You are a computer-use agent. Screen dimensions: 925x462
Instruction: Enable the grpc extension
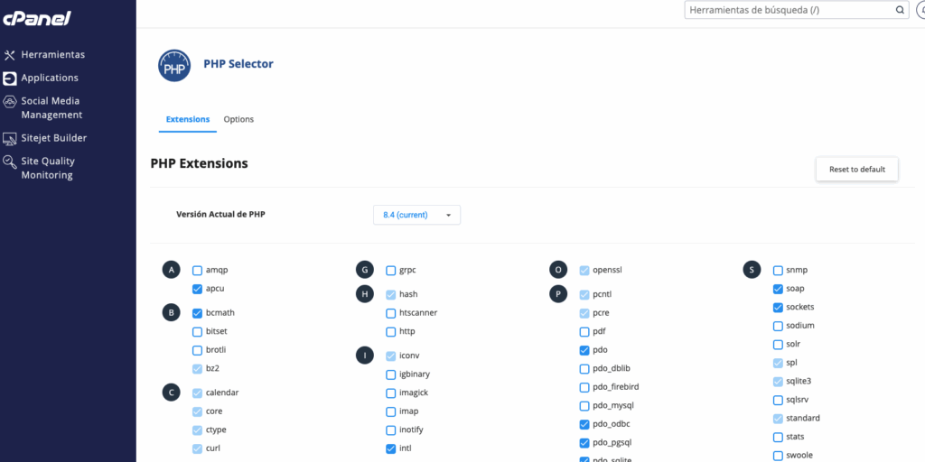390,271
